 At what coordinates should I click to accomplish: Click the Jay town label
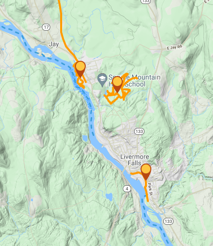click(54, 44)
